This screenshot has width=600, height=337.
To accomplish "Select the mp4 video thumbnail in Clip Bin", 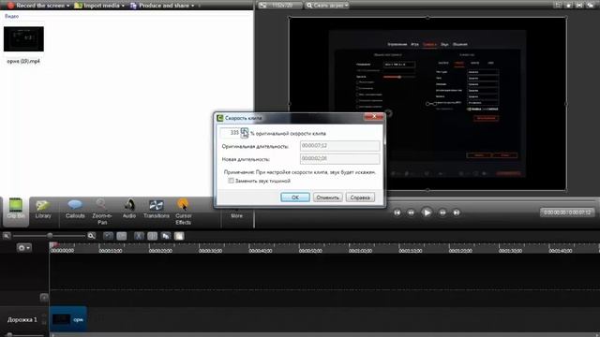I will (x=23, y=39).
